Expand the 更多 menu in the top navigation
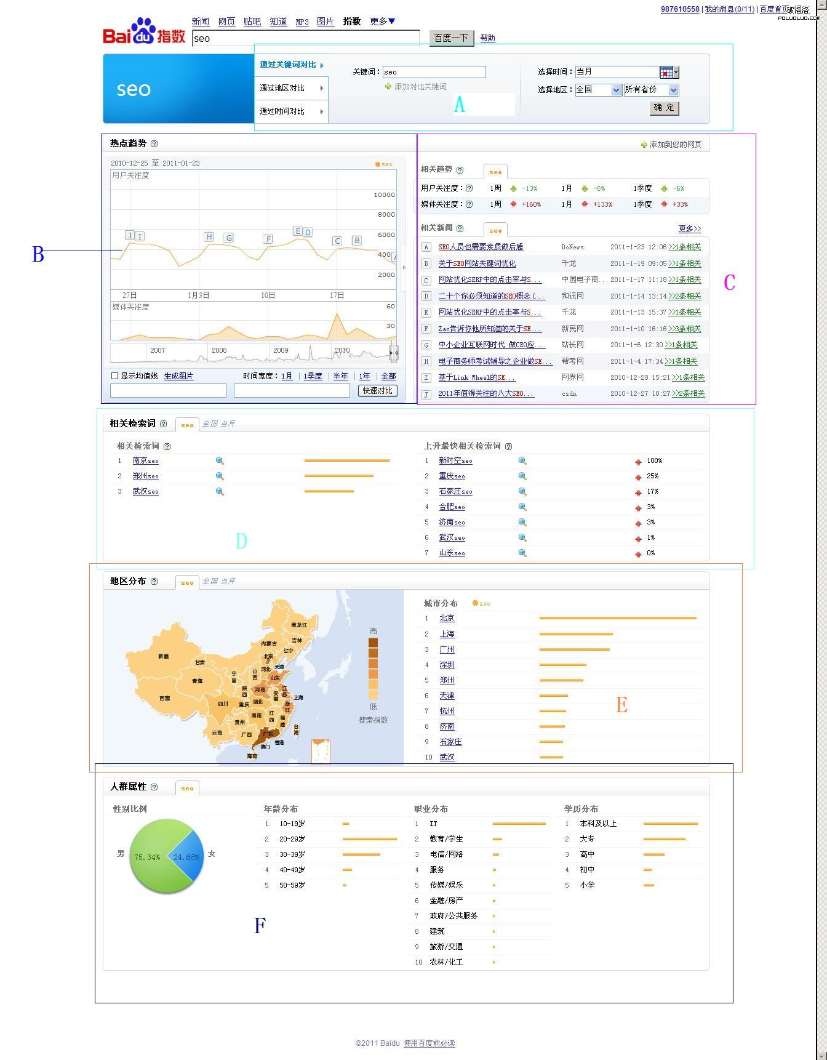The height and width of the screenshot is (1060, 827). tap(382, 22)
